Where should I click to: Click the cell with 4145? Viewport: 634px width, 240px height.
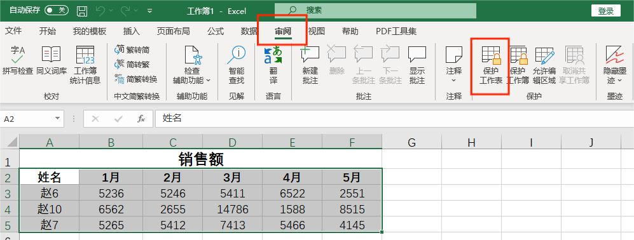(352, 225)
